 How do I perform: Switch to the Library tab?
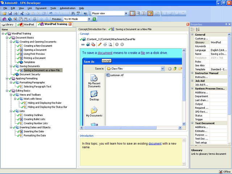8,25
